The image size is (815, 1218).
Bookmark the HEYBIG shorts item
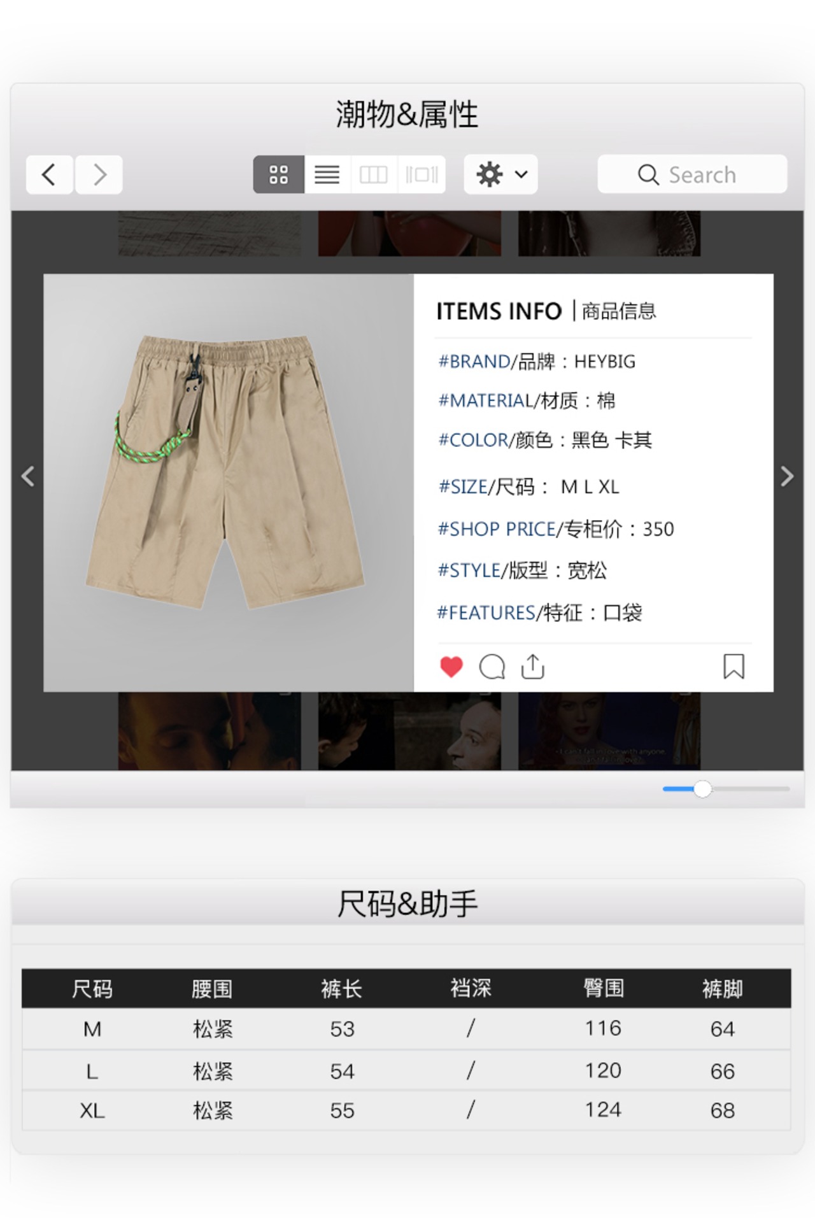point(733,667)
